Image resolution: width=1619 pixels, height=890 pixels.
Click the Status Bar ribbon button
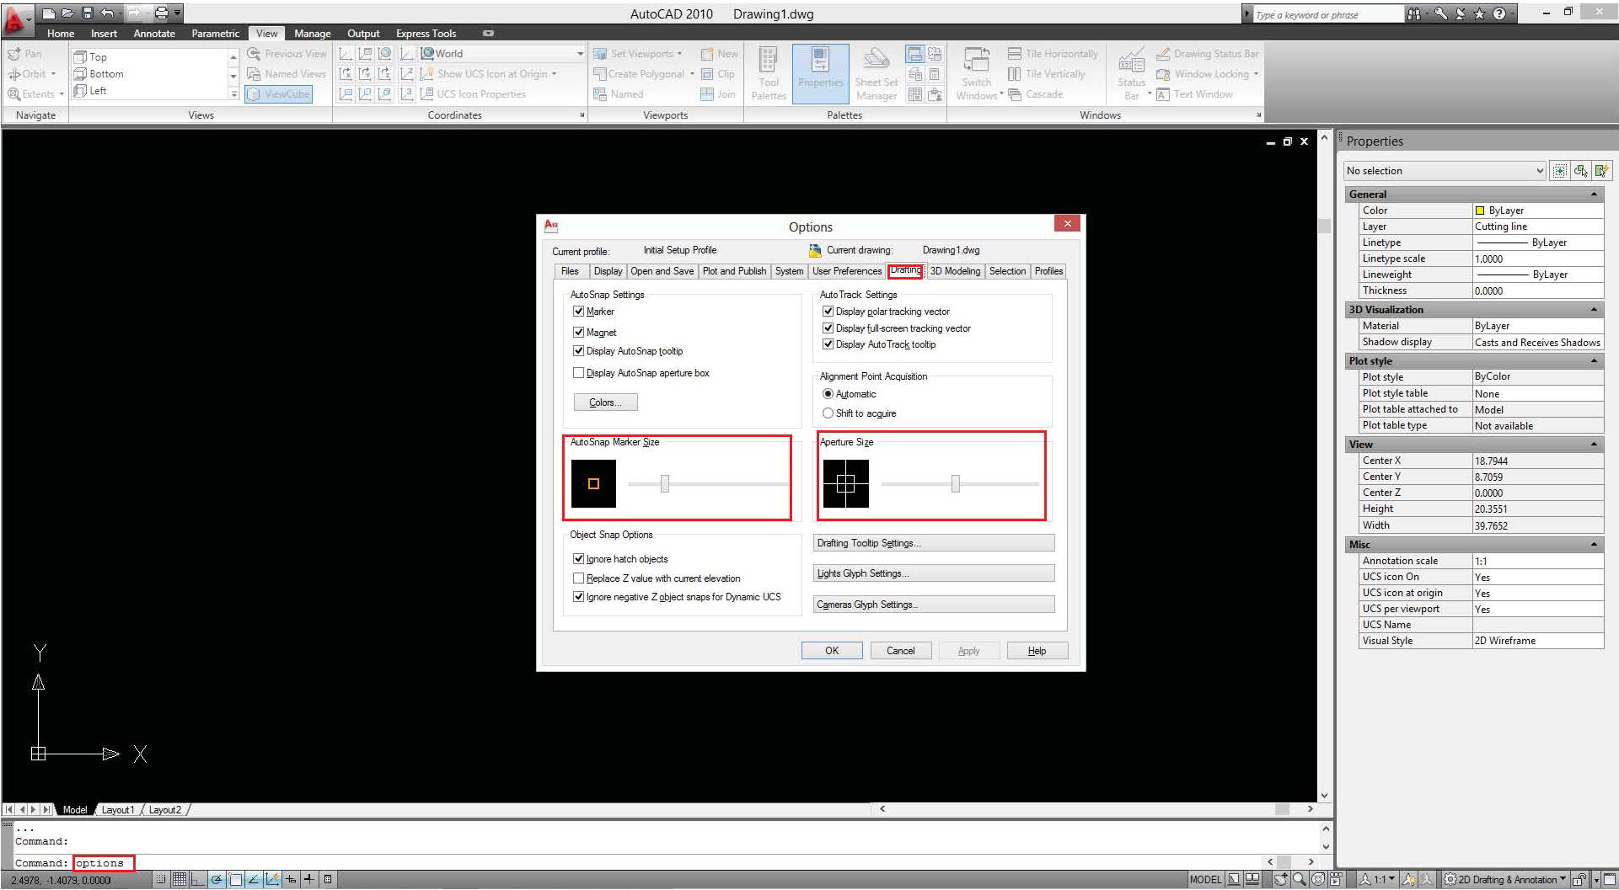(1132, 74)
